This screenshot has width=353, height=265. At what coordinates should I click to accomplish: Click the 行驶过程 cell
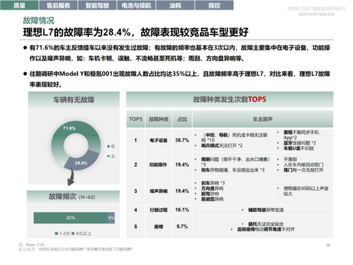[159, 210]
